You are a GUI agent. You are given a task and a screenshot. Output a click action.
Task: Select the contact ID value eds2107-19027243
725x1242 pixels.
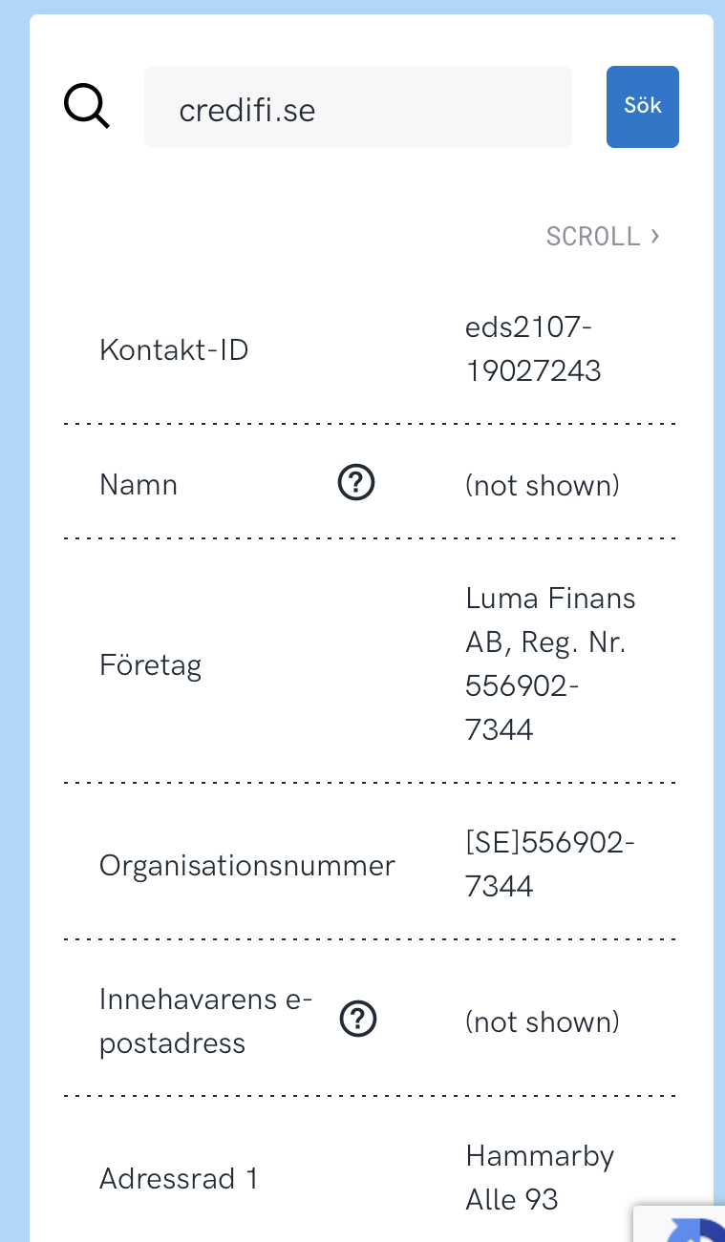(533, 349)
